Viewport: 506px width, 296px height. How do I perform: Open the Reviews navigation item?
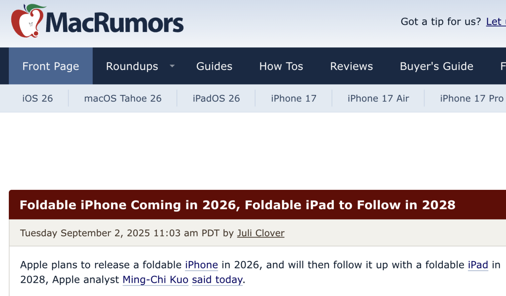click(x=351, y=66)
